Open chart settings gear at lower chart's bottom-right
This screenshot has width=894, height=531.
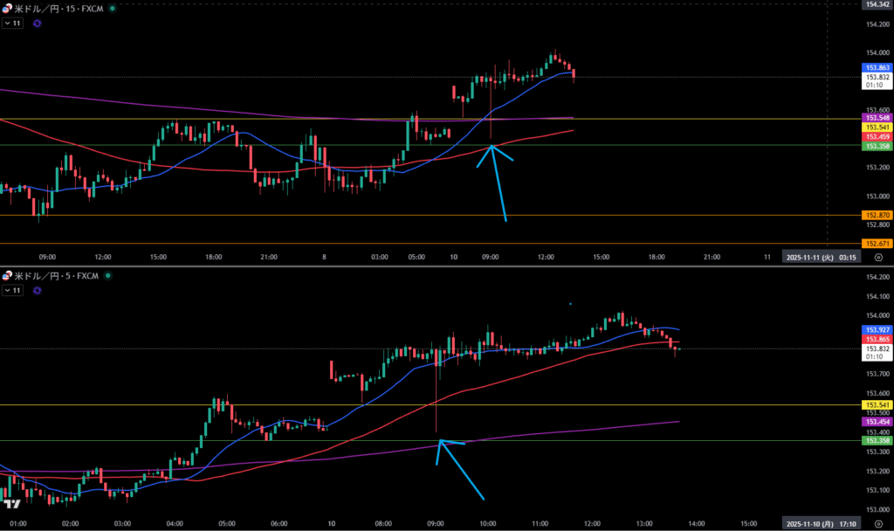pos(877,522)
